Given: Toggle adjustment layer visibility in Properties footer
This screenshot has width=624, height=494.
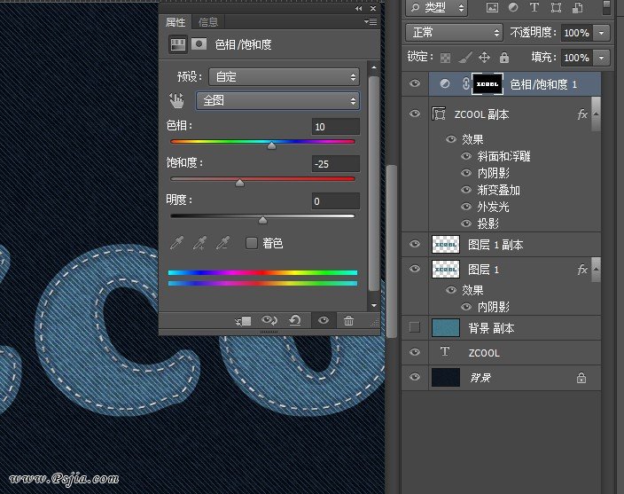Looking at the screenshot, I should tap(324, 320).
